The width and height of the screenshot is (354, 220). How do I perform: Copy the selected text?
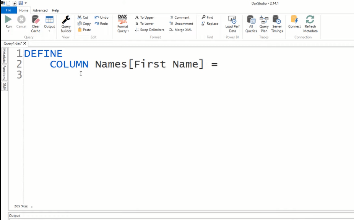(84, 23)
